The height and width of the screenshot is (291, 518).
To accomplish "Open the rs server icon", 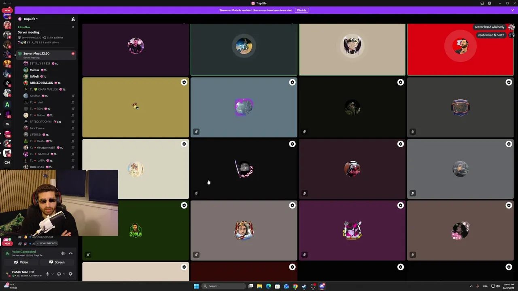I will (x=7, y=124).
